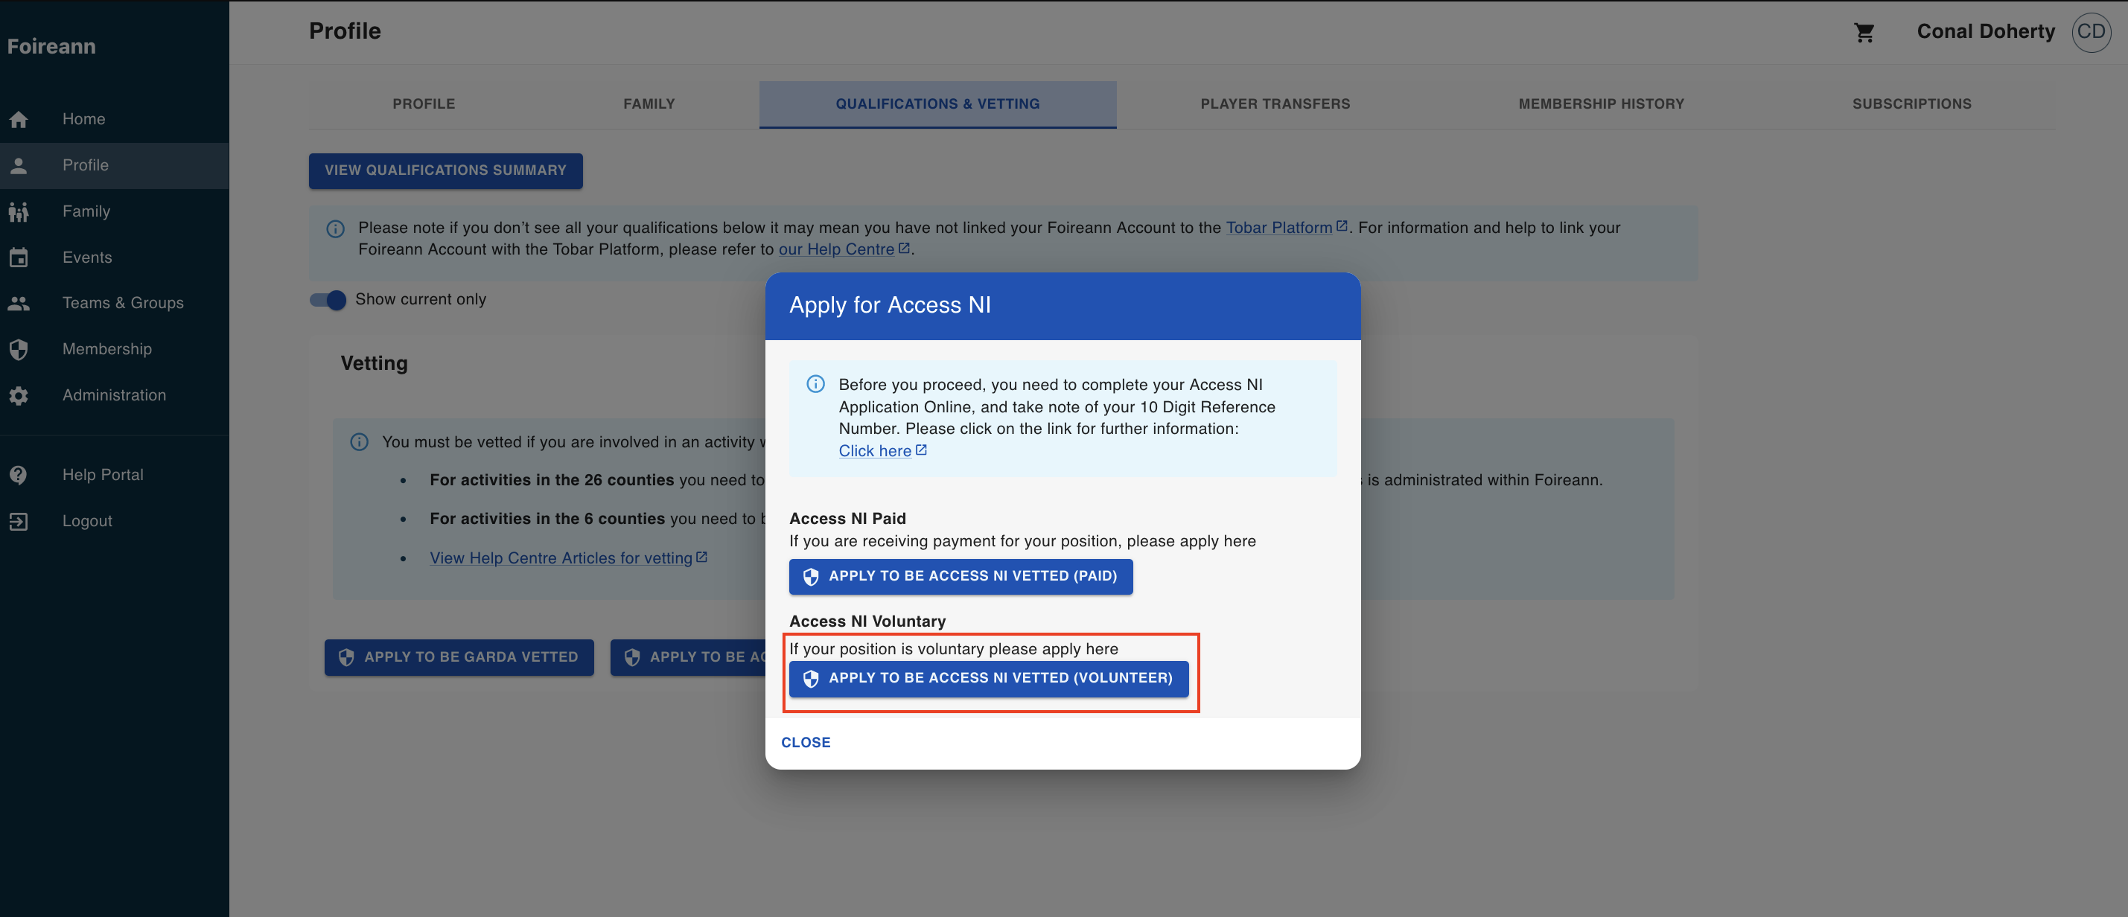This screenshot has width=2128, height=917.
Task: Click View Qualifications Summary button
Action: coord(445,171)
